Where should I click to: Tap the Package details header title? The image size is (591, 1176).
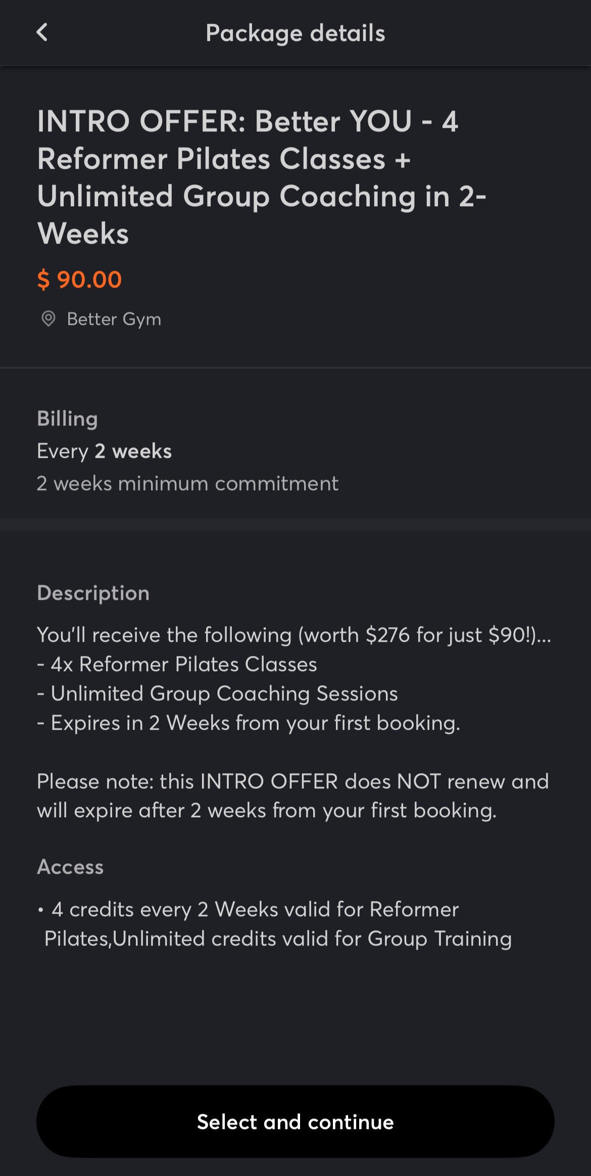pos(295,33)
